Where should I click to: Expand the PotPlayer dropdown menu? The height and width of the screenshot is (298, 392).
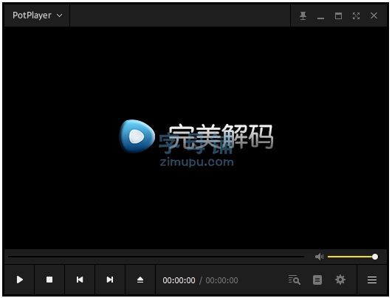tap(37, 15)
